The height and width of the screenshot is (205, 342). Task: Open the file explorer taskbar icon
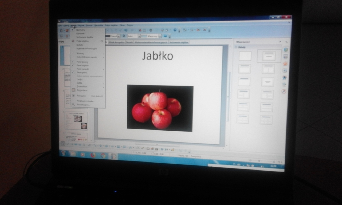(73, 154)
